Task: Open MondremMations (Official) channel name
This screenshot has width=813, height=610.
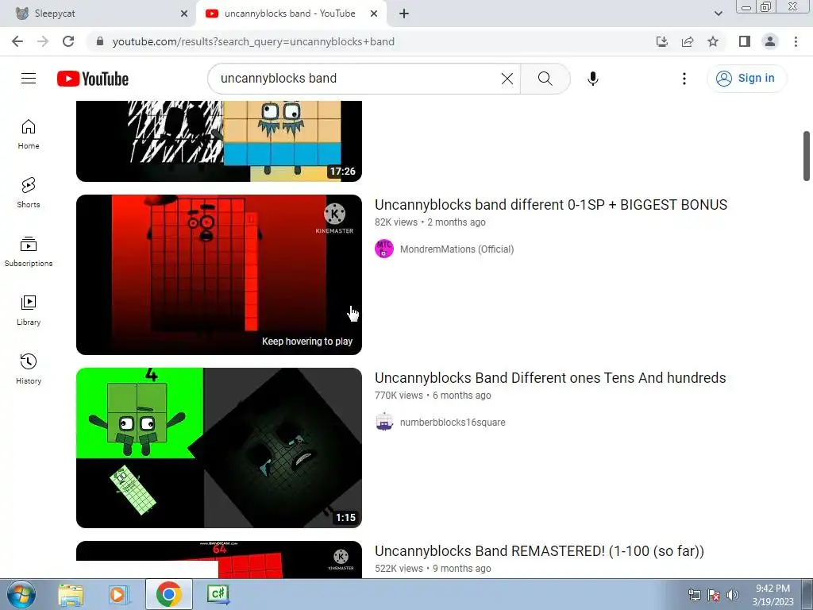Action: 457,249
